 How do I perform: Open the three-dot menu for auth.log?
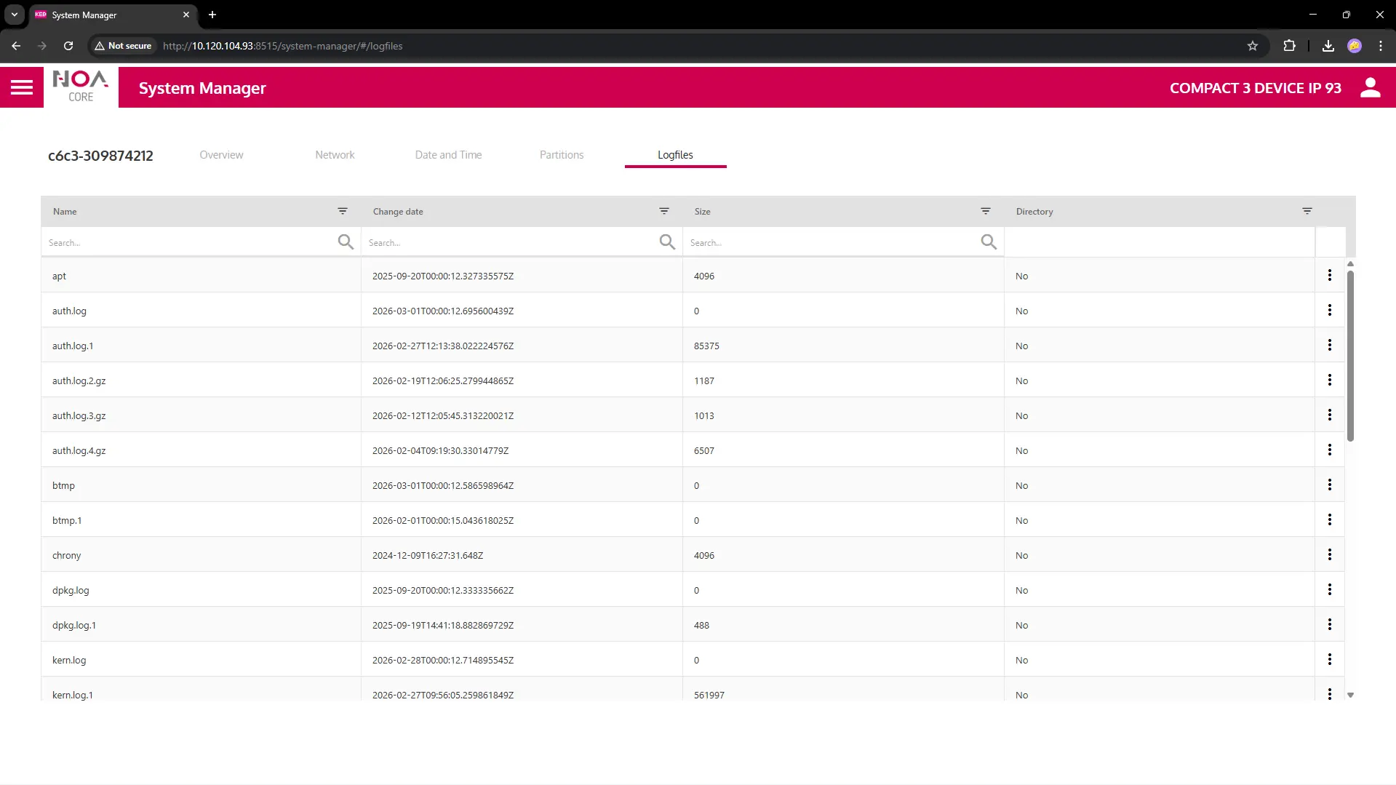1329,311
